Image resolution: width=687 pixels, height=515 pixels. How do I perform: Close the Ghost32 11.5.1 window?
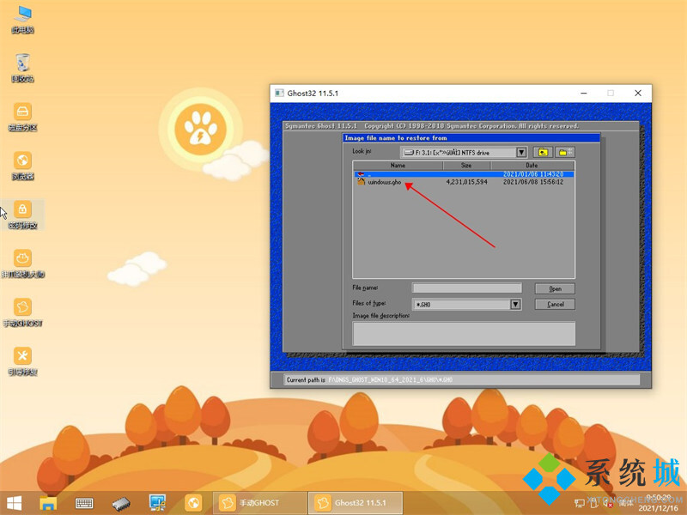(638, 93)
